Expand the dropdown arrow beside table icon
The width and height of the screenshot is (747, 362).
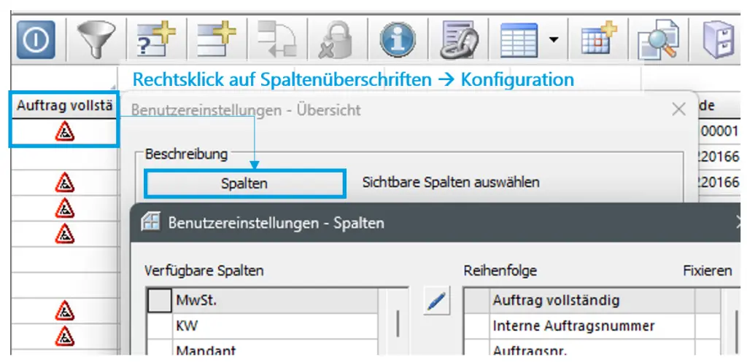[554, 41]
